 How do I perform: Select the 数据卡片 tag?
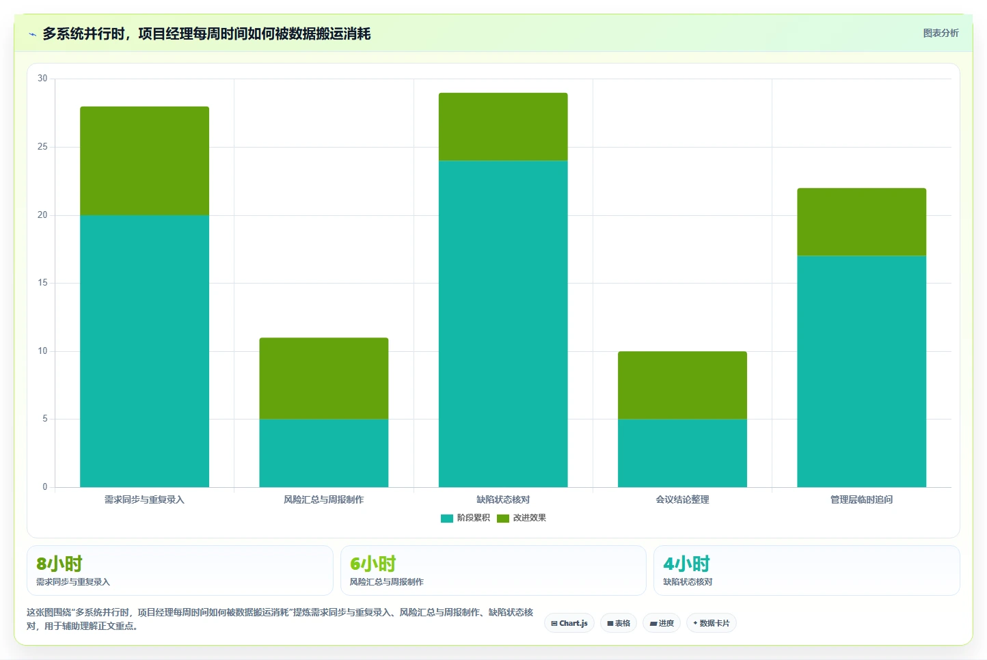pyautogui.click(x=711, y=623)
